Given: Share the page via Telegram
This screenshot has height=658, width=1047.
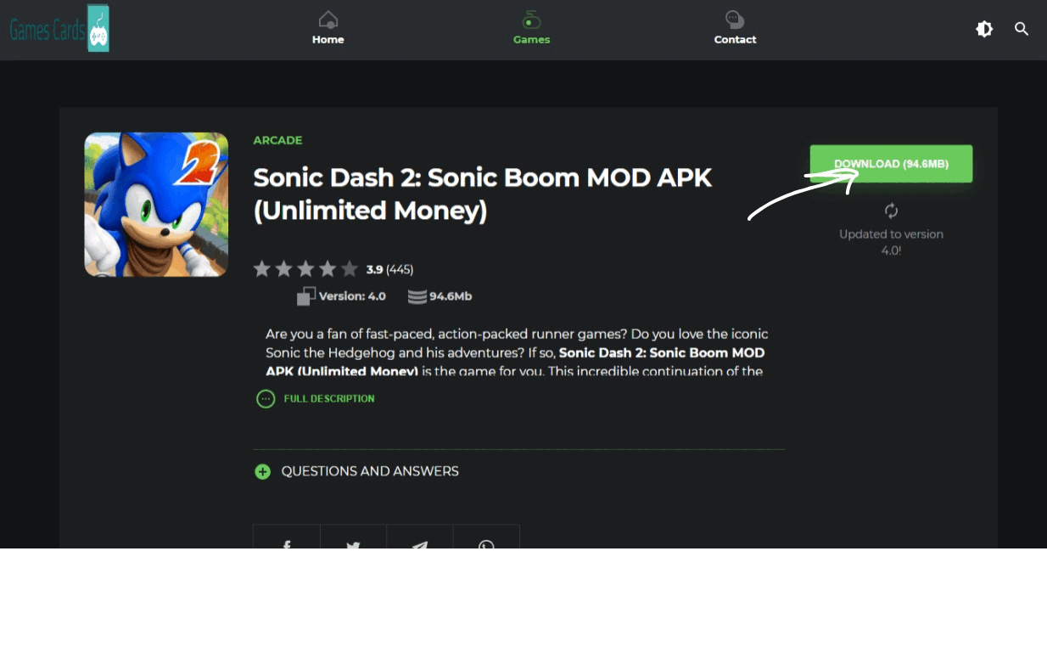Looking at the screenshot, I should (419, 541).
